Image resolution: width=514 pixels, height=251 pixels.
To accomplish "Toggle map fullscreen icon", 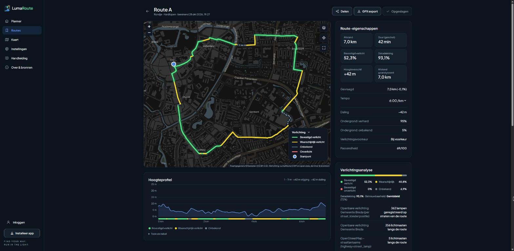I will point(324,48).
